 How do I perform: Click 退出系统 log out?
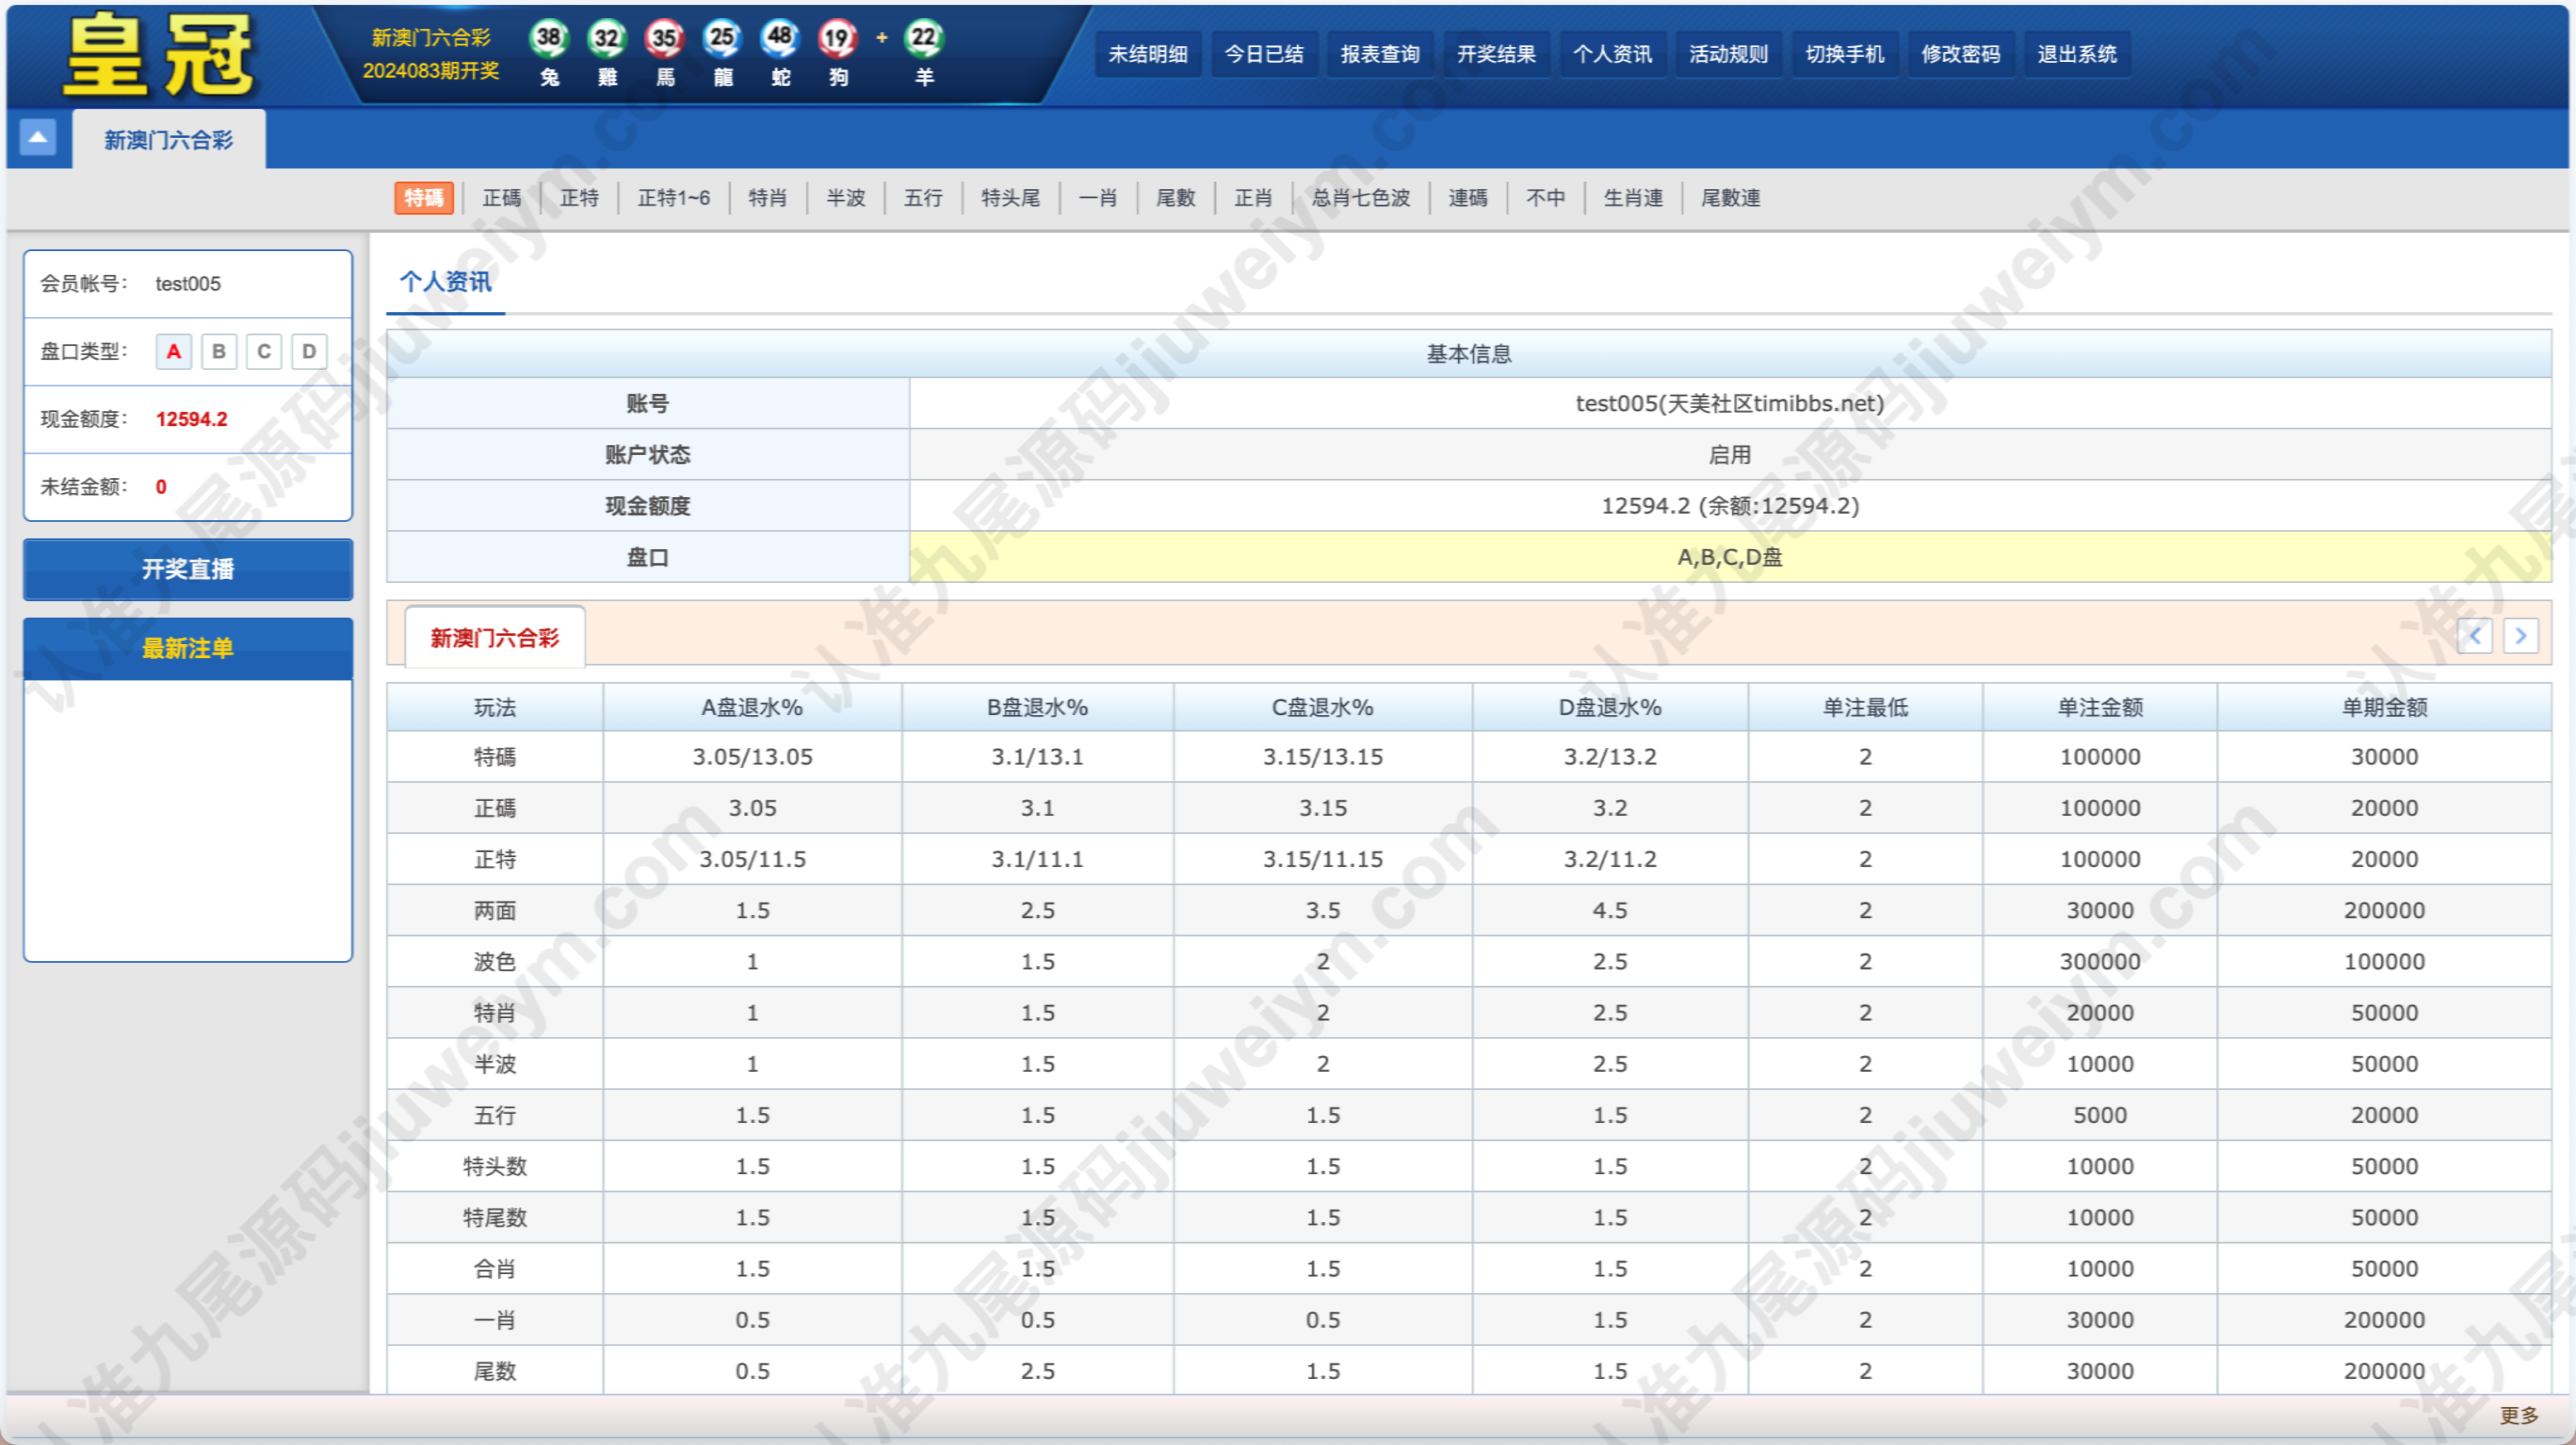[2077, 54]
